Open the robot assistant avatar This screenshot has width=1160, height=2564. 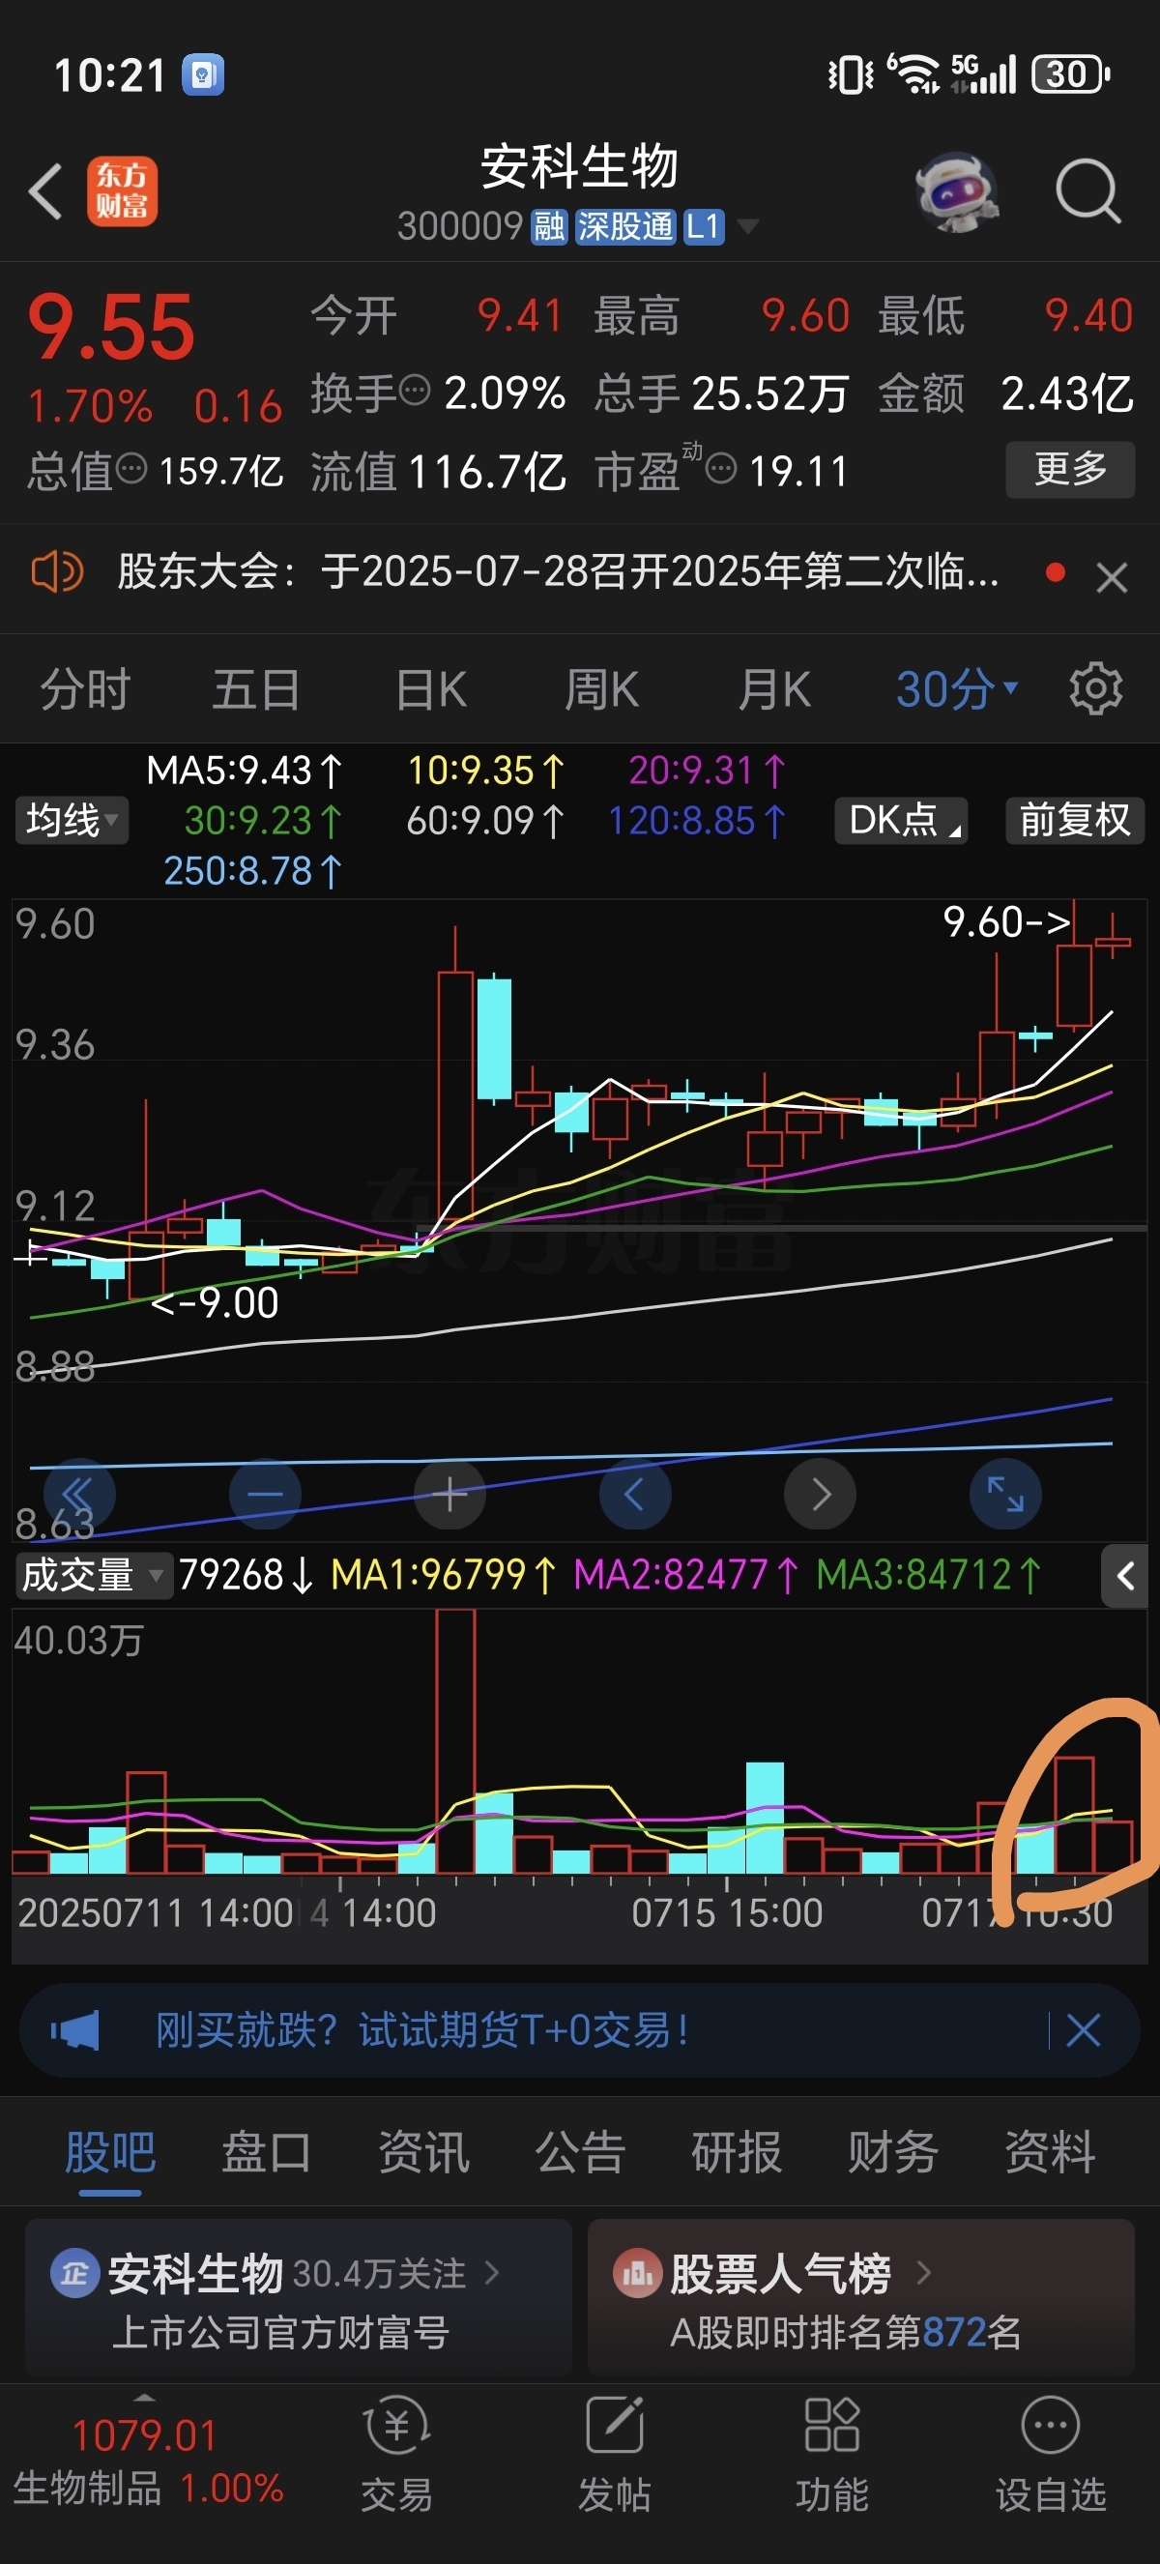956,191
